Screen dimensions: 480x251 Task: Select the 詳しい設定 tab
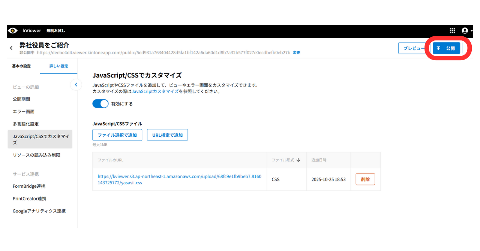coord(58,66)
